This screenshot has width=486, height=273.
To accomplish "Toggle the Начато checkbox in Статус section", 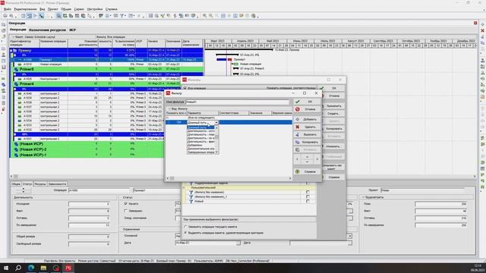I will (126, 204).
